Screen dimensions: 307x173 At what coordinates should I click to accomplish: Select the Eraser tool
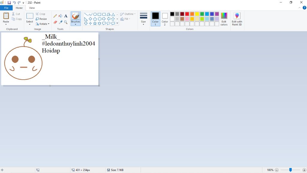point(55,22)
